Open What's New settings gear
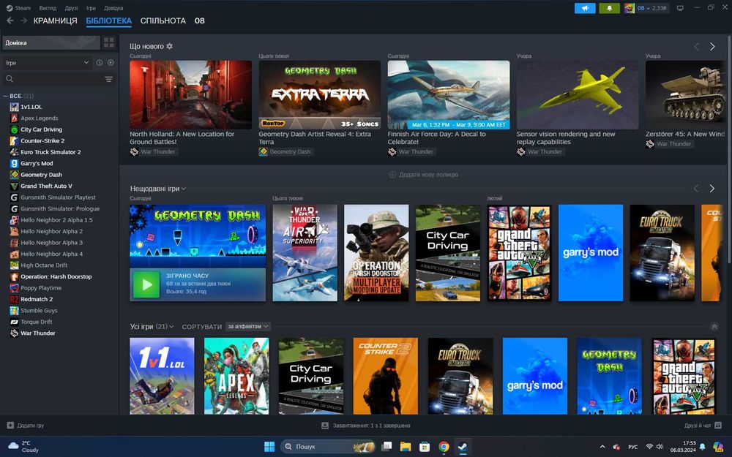Viewport: 732px width, 457px height. coord(170,46)
